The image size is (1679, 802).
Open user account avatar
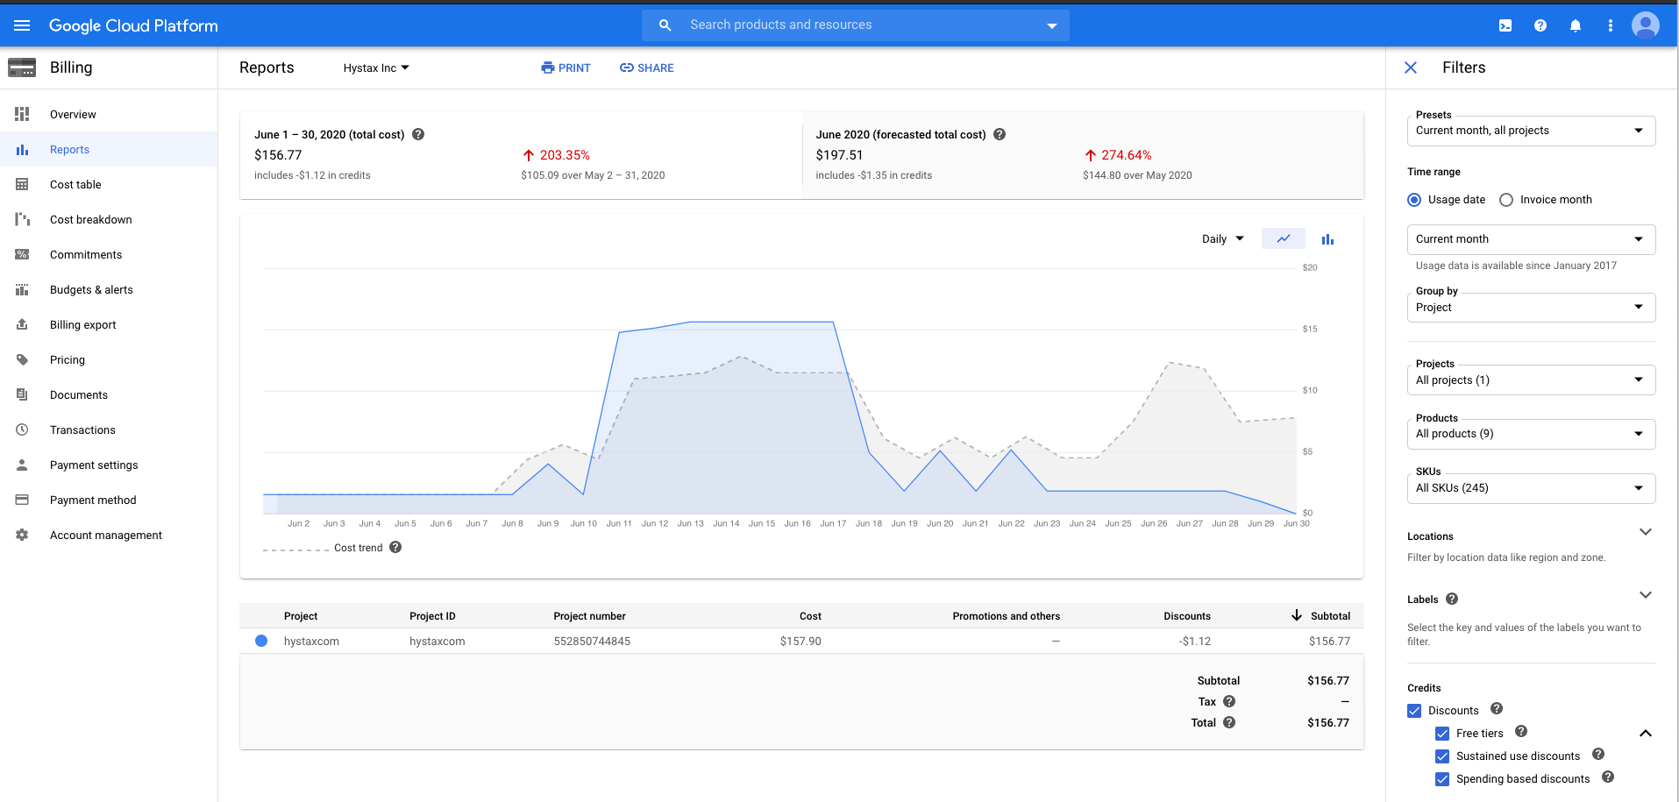click(1646, 25)
